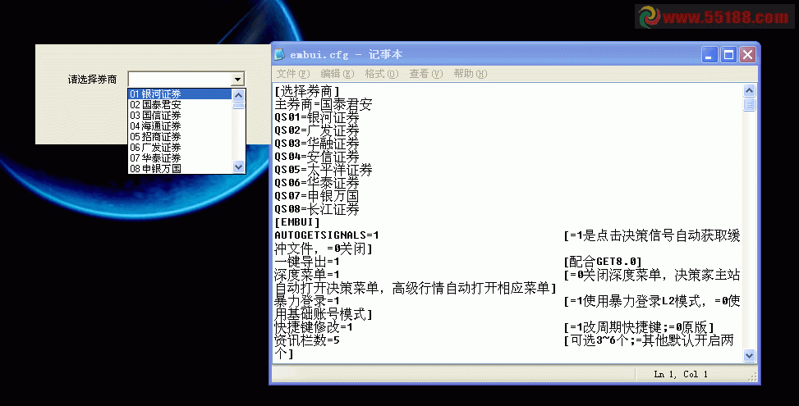This screenshot has height=406, width=799.
Task: Click Notepad vertical scrollbar up arrow
Action: pyautogui.click(x=749, y=90)
